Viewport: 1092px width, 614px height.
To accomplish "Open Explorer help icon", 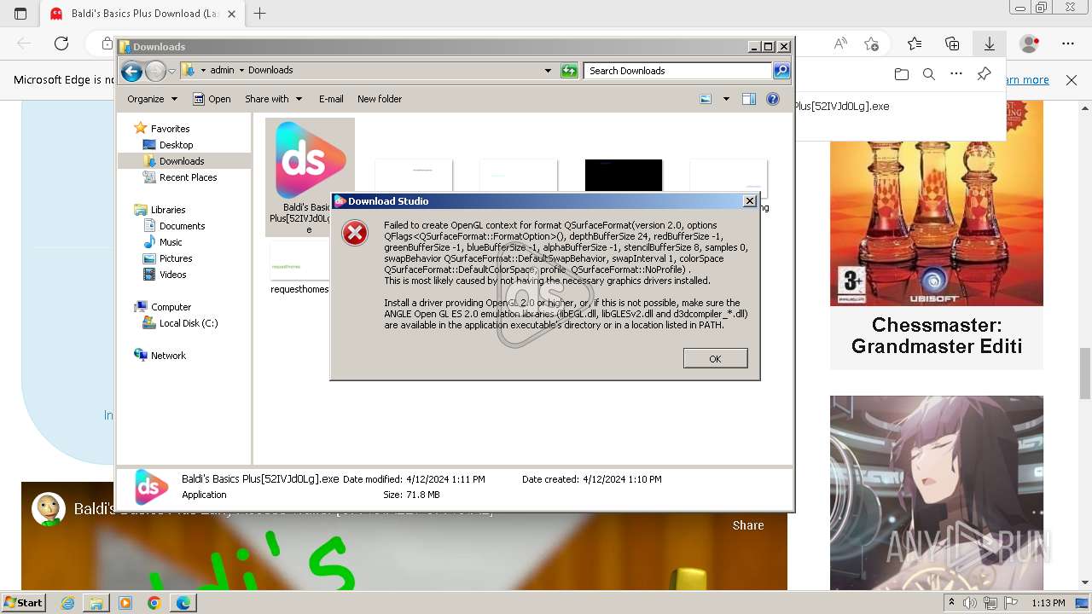I will [x=773, y=99].
